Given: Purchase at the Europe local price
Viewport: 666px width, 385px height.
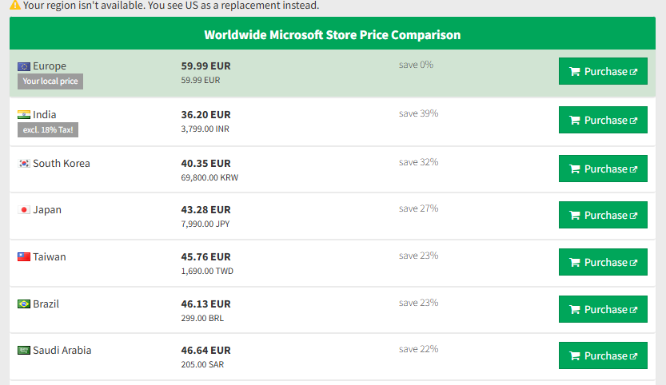Looking at the screenshot, I should tap(603, 72).
